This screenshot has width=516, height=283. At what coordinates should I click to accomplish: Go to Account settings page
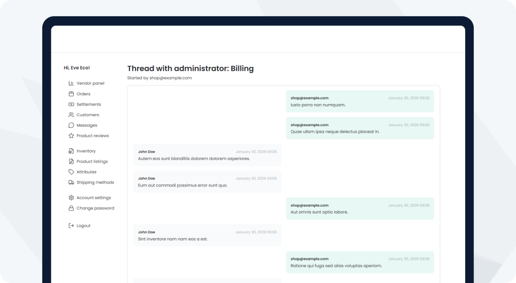point(93,198)
